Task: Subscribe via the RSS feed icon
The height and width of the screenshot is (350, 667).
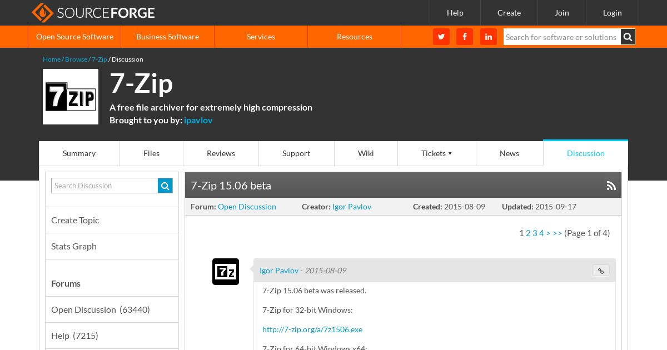Action: (611, 186)
